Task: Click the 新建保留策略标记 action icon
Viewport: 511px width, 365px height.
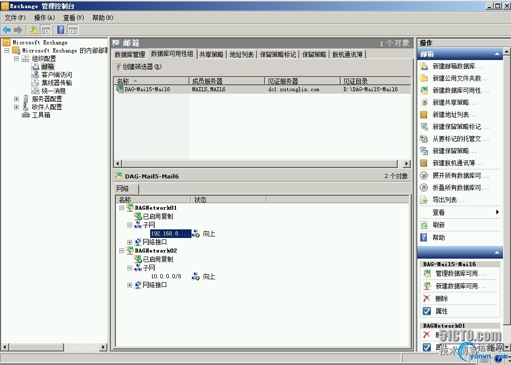Action: (424, 127)
